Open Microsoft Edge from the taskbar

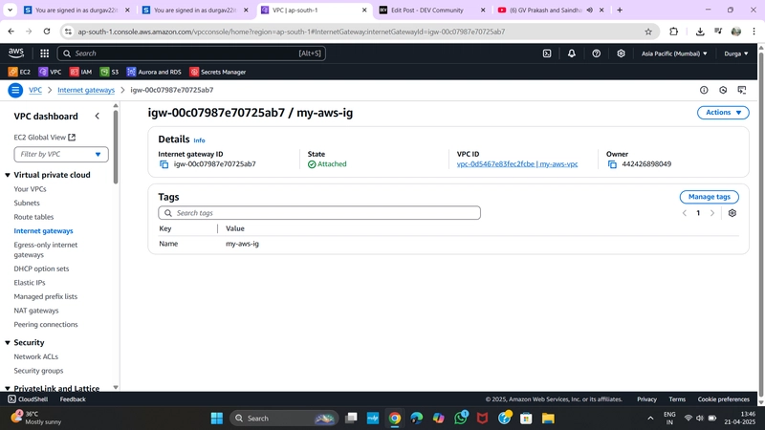416,418
